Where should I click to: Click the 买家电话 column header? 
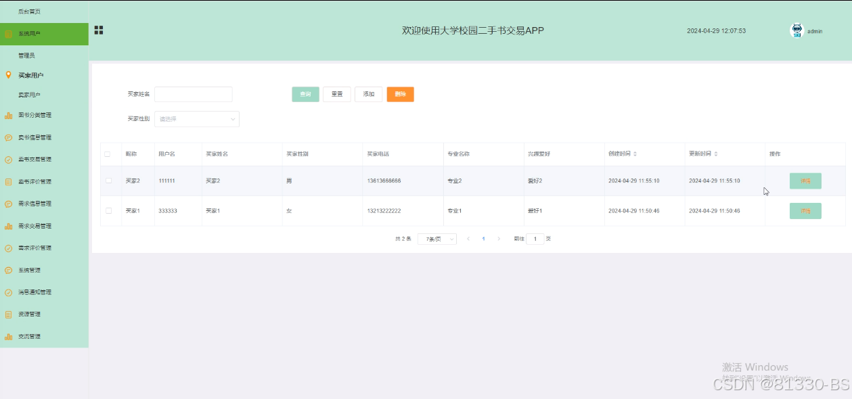point(378,154)
